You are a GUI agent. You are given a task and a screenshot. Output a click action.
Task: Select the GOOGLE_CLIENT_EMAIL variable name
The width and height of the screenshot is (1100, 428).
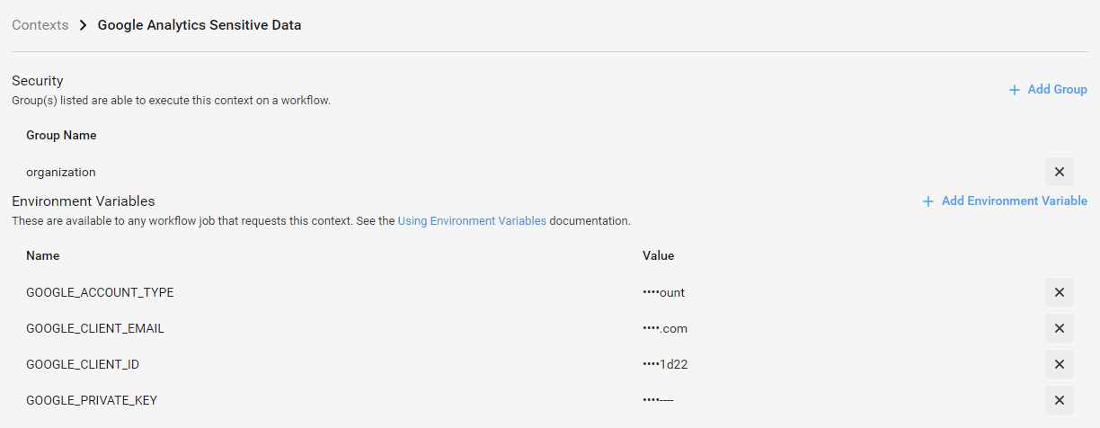coord(95,328)
